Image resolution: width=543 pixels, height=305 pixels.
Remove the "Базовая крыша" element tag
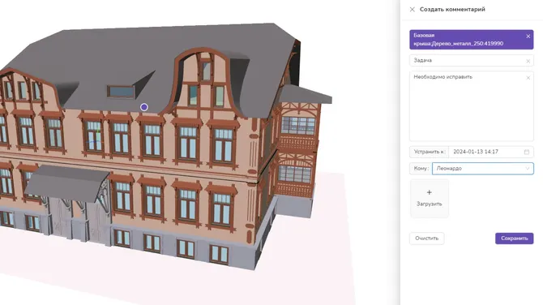(528, 36)
